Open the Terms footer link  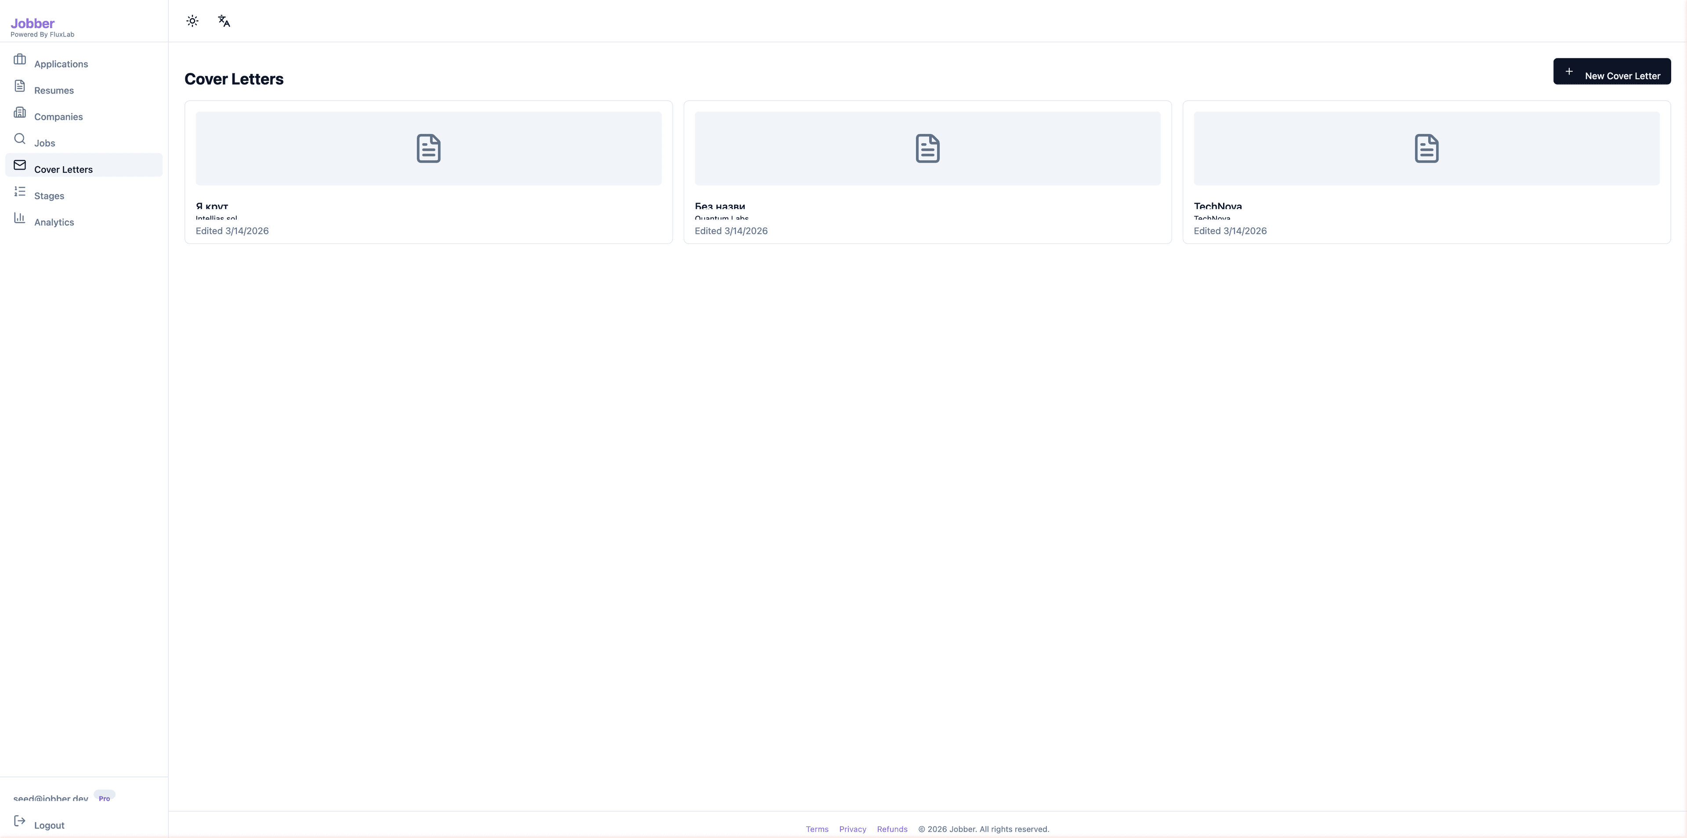tap(817, 829)
